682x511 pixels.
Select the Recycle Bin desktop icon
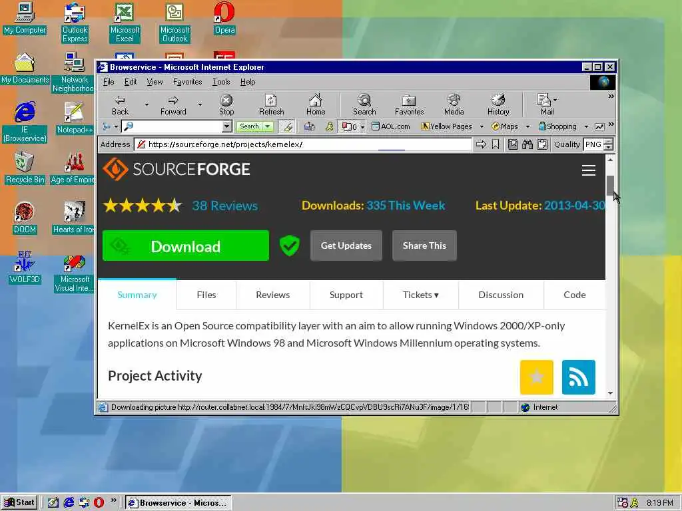click(25, 168)
